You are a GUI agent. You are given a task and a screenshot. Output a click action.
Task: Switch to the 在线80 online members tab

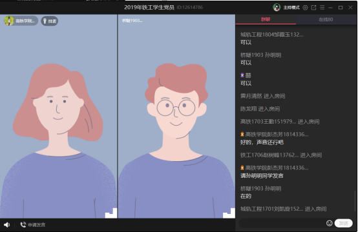tap(326, 19)
